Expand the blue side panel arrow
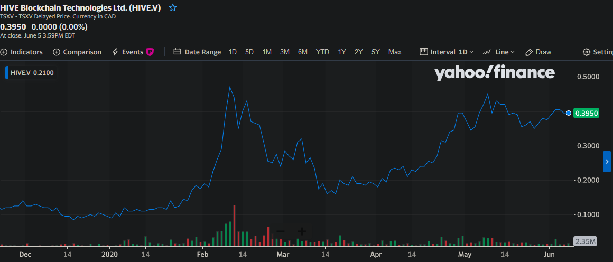The image size is (613, 262). (x=607, y=162)
